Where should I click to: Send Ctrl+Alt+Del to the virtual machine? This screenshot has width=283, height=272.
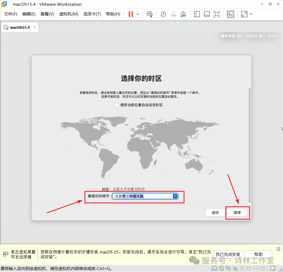149,14
